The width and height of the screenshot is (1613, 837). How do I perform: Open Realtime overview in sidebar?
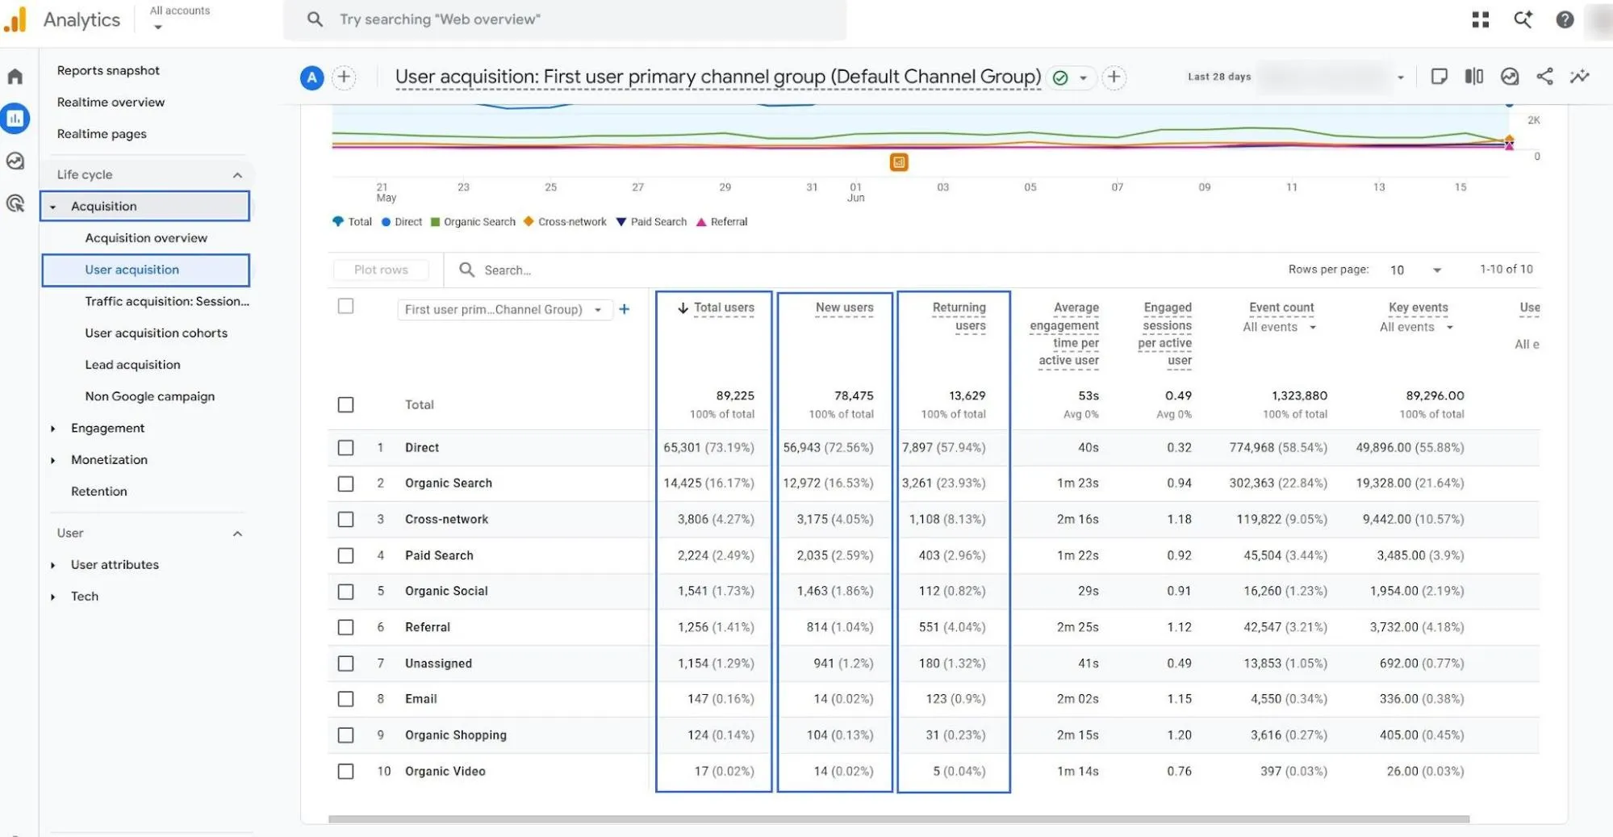(x=111, y=102)
